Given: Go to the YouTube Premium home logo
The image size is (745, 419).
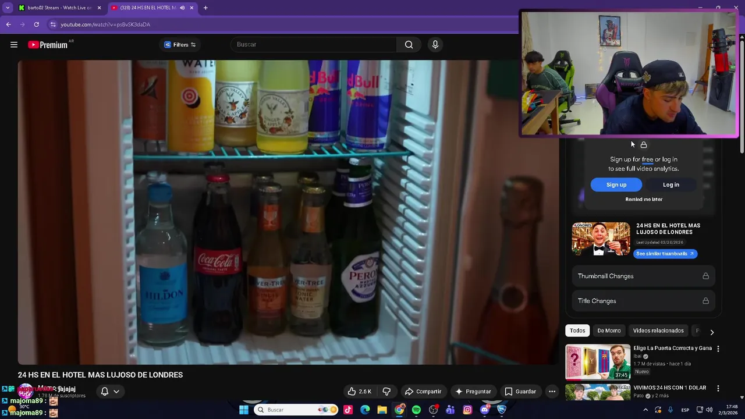Looking at the screenshot, I should click(x=48, y=45).
